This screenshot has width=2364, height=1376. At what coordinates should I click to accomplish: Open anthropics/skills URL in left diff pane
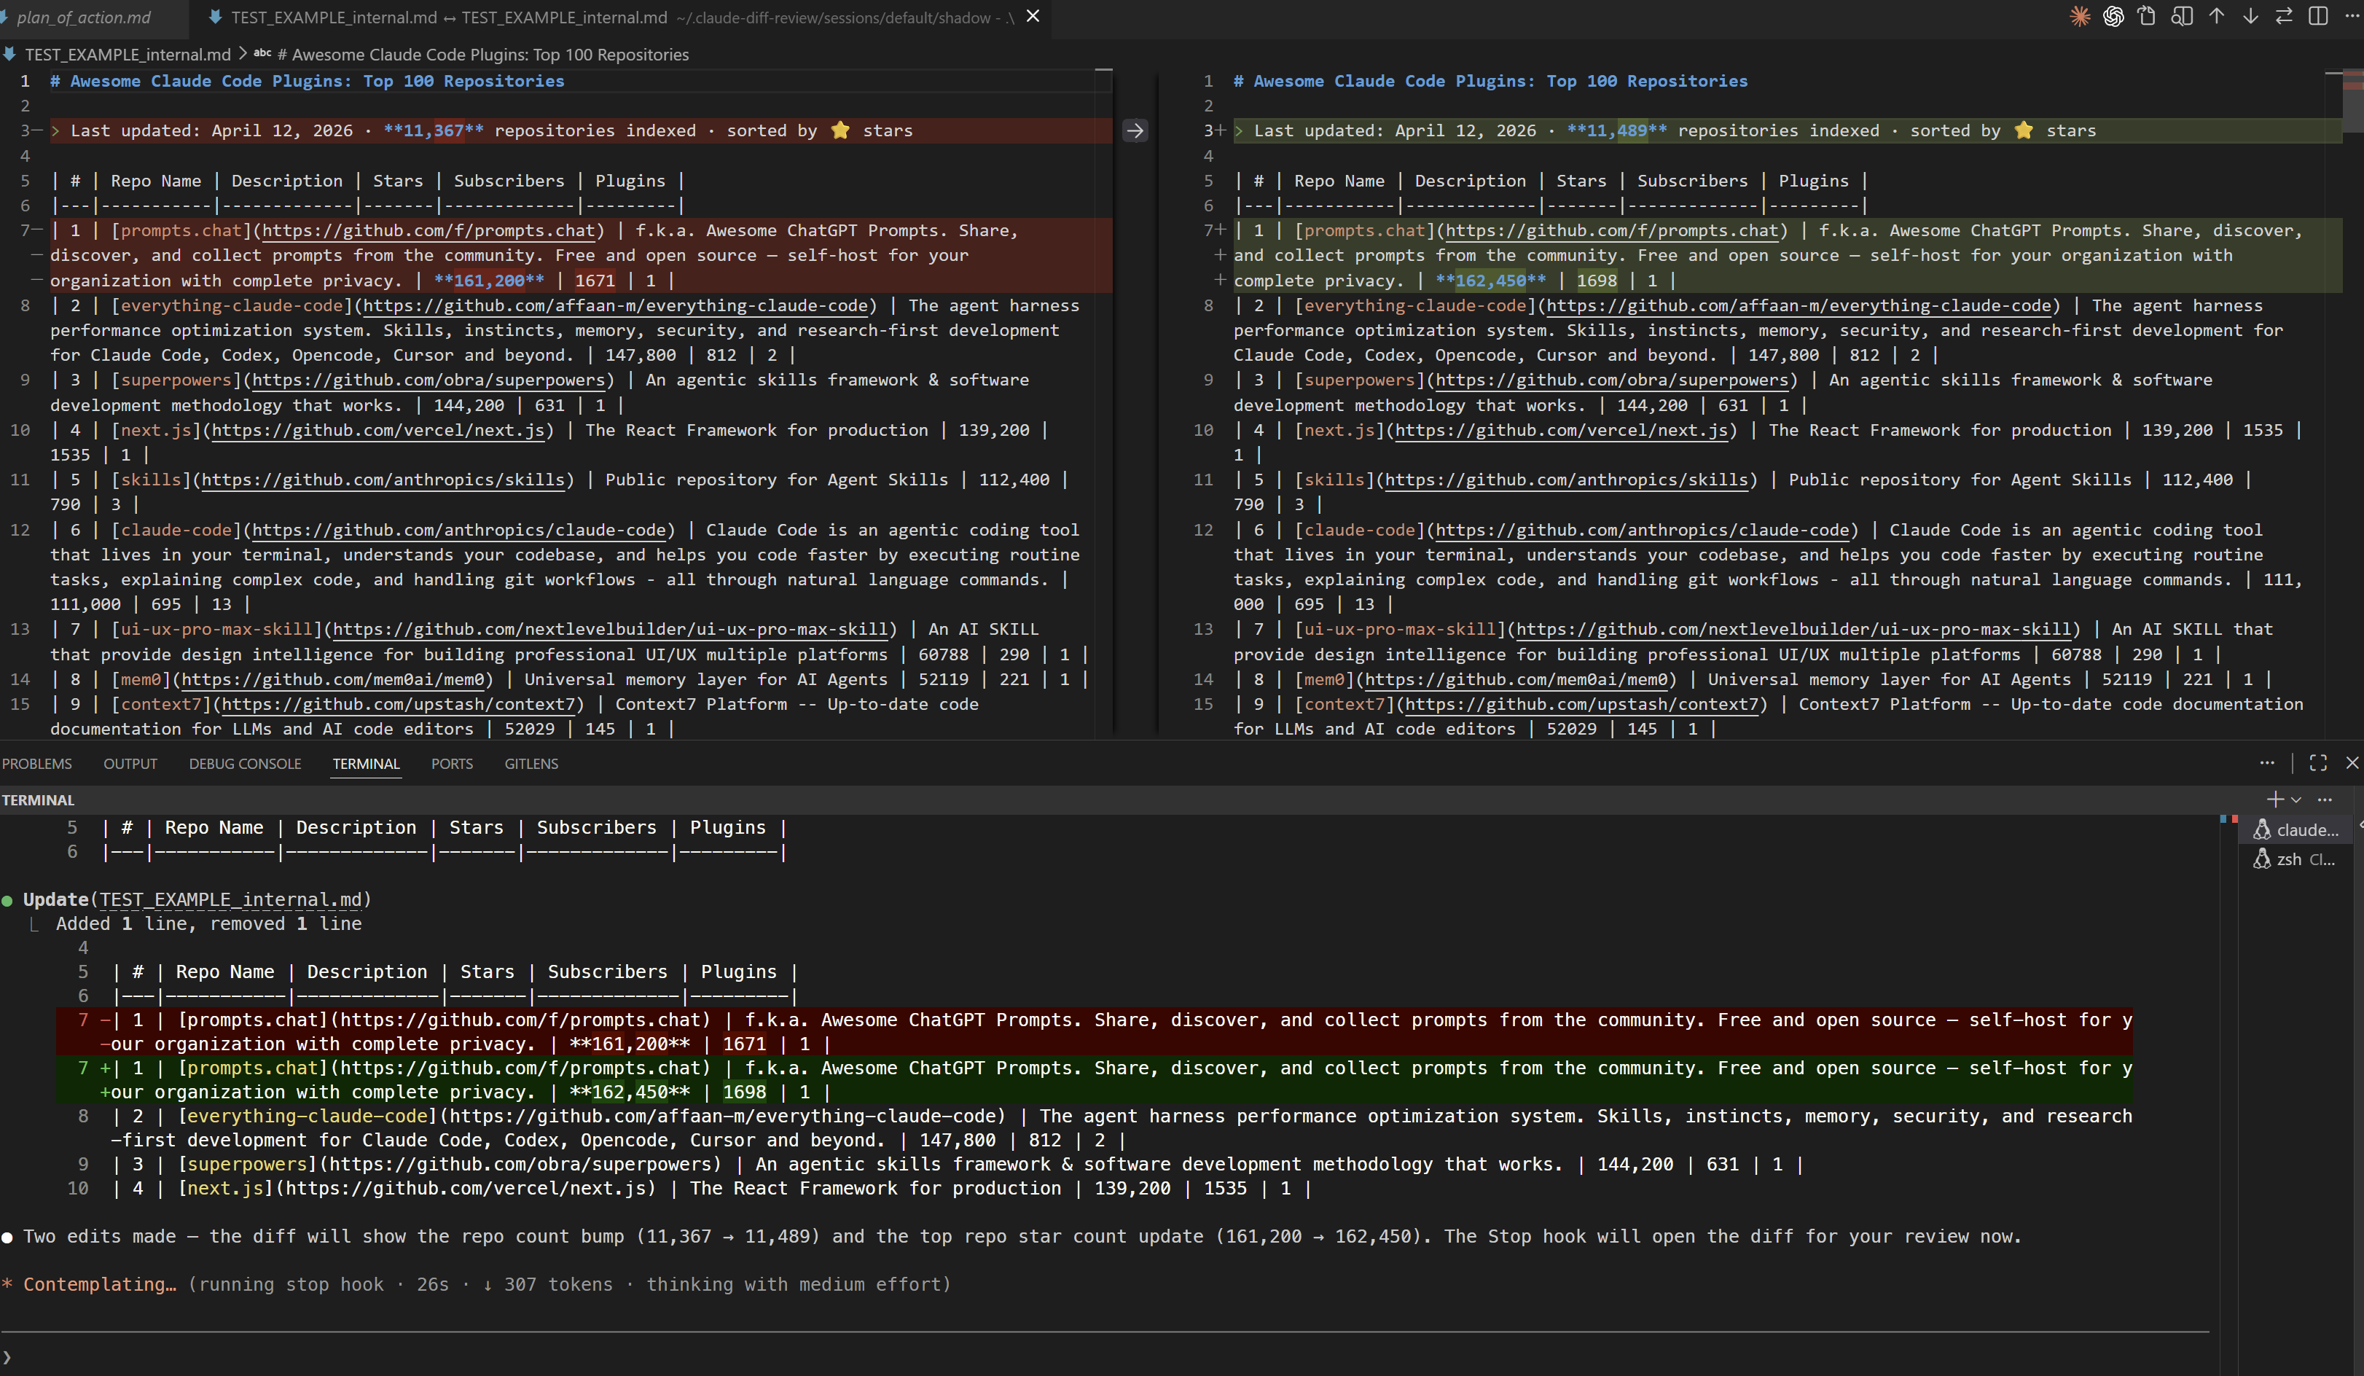point(384,480)
